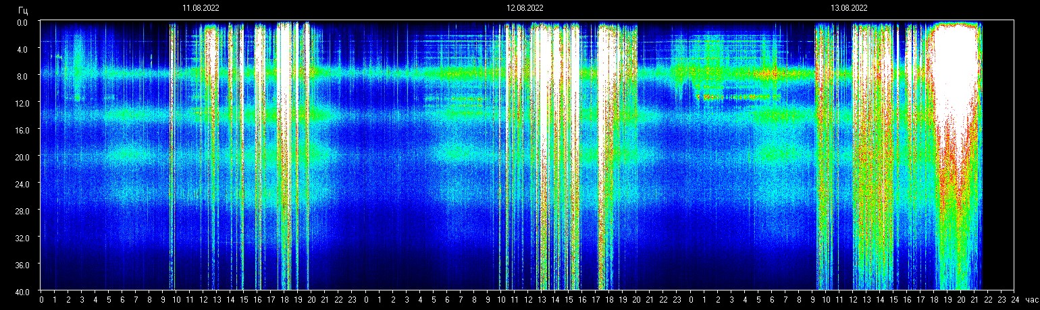Select the 36.0 frequency axis label
1040x310 pixels.
tap(22, 265)
